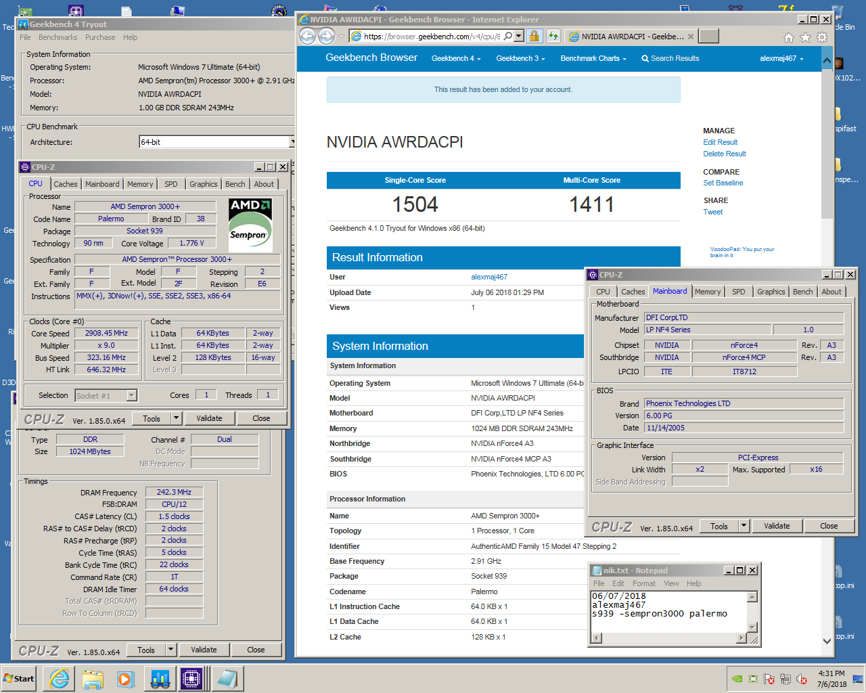This screenshot has width=866, height=693.
Task: Open the IE Tools gear icon
Action: pos(822,37)
